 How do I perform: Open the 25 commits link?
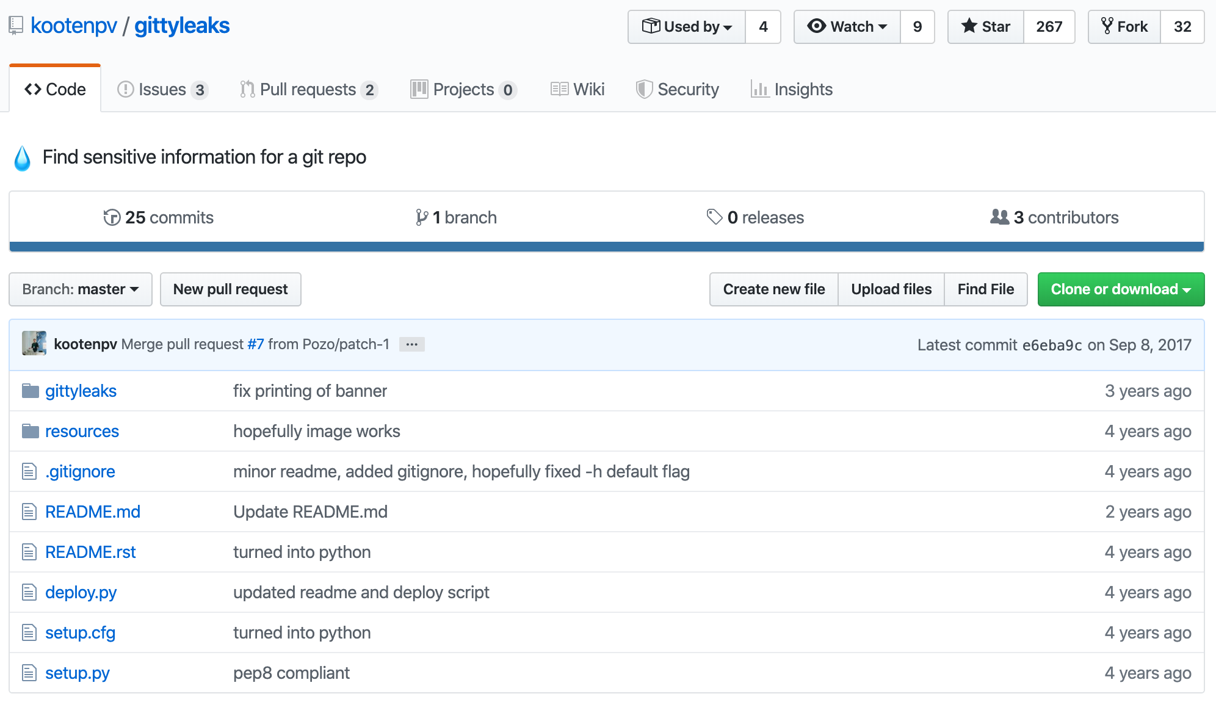(x=159, y=217)
